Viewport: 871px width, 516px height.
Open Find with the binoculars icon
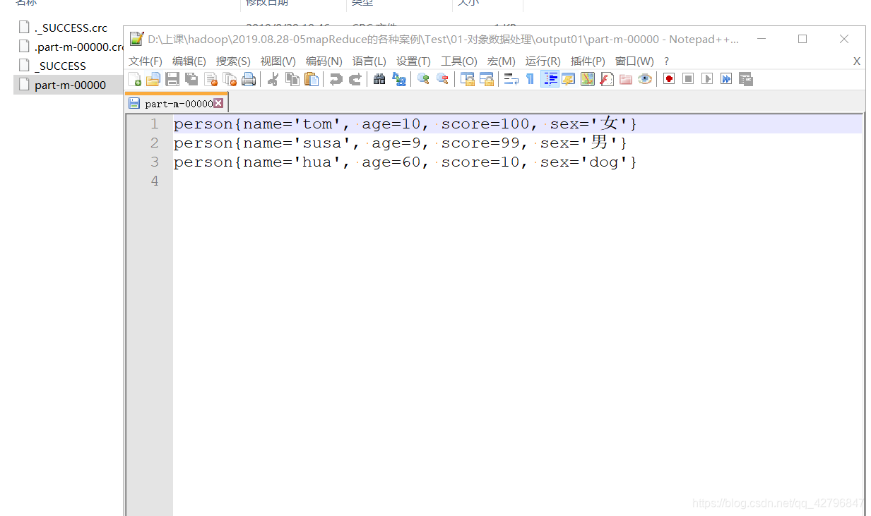379,79
